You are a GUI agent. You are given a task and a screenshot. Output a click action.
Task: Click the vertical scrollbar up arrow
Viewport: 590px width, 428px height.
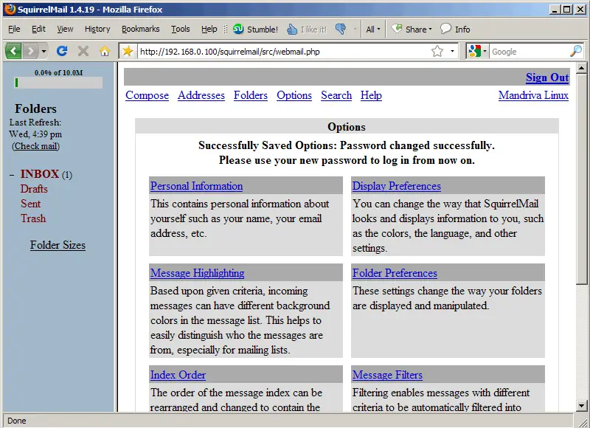point(581,68)
